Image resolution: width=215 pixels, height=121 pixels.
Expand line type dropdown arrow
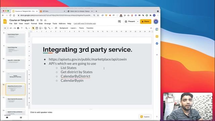point(52,28)
